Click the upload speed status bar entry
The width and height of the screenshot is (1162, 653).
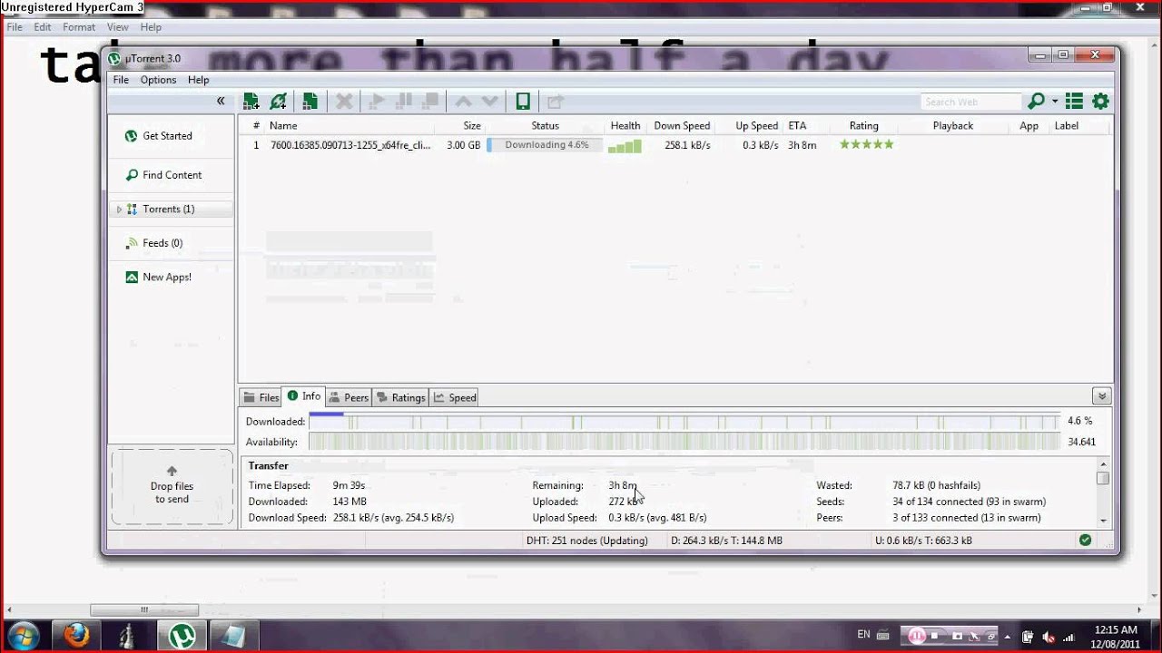[x=923, y=541]
